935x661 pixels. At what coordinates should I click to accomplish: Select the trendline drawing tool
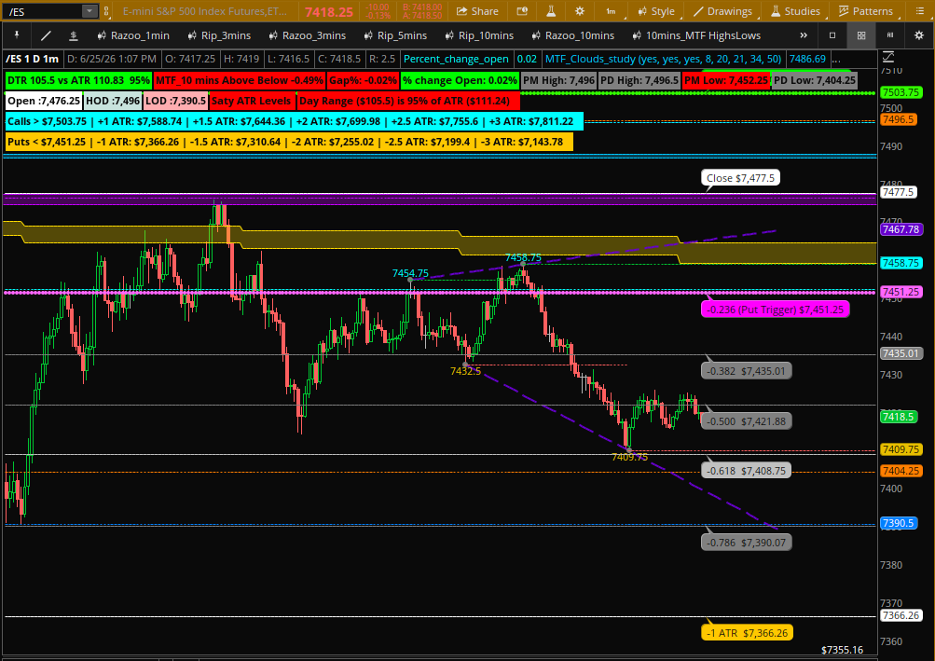46,35
